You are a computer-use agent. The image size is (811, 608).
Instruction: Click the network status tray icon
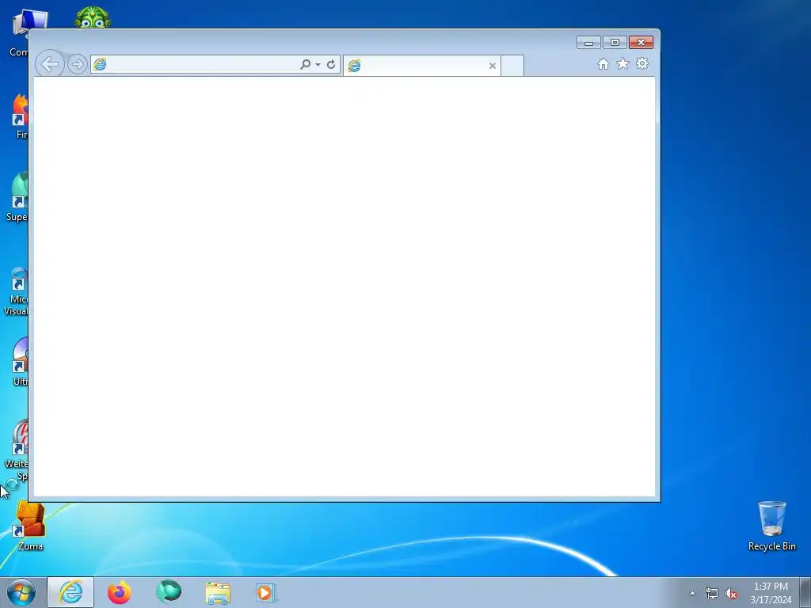pyautogui.click(x=712, y=594)
